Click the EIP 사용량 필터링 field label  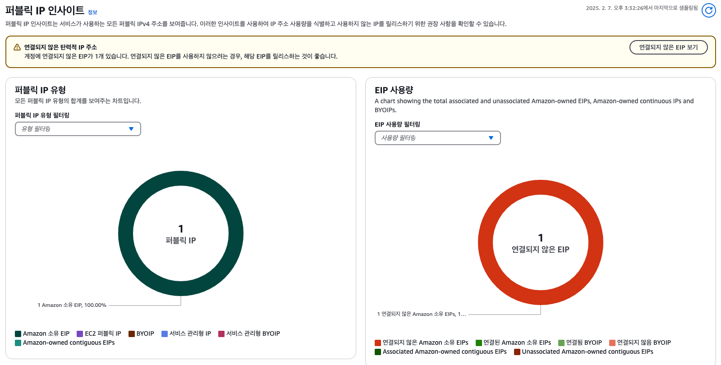[x=398, y=124]
